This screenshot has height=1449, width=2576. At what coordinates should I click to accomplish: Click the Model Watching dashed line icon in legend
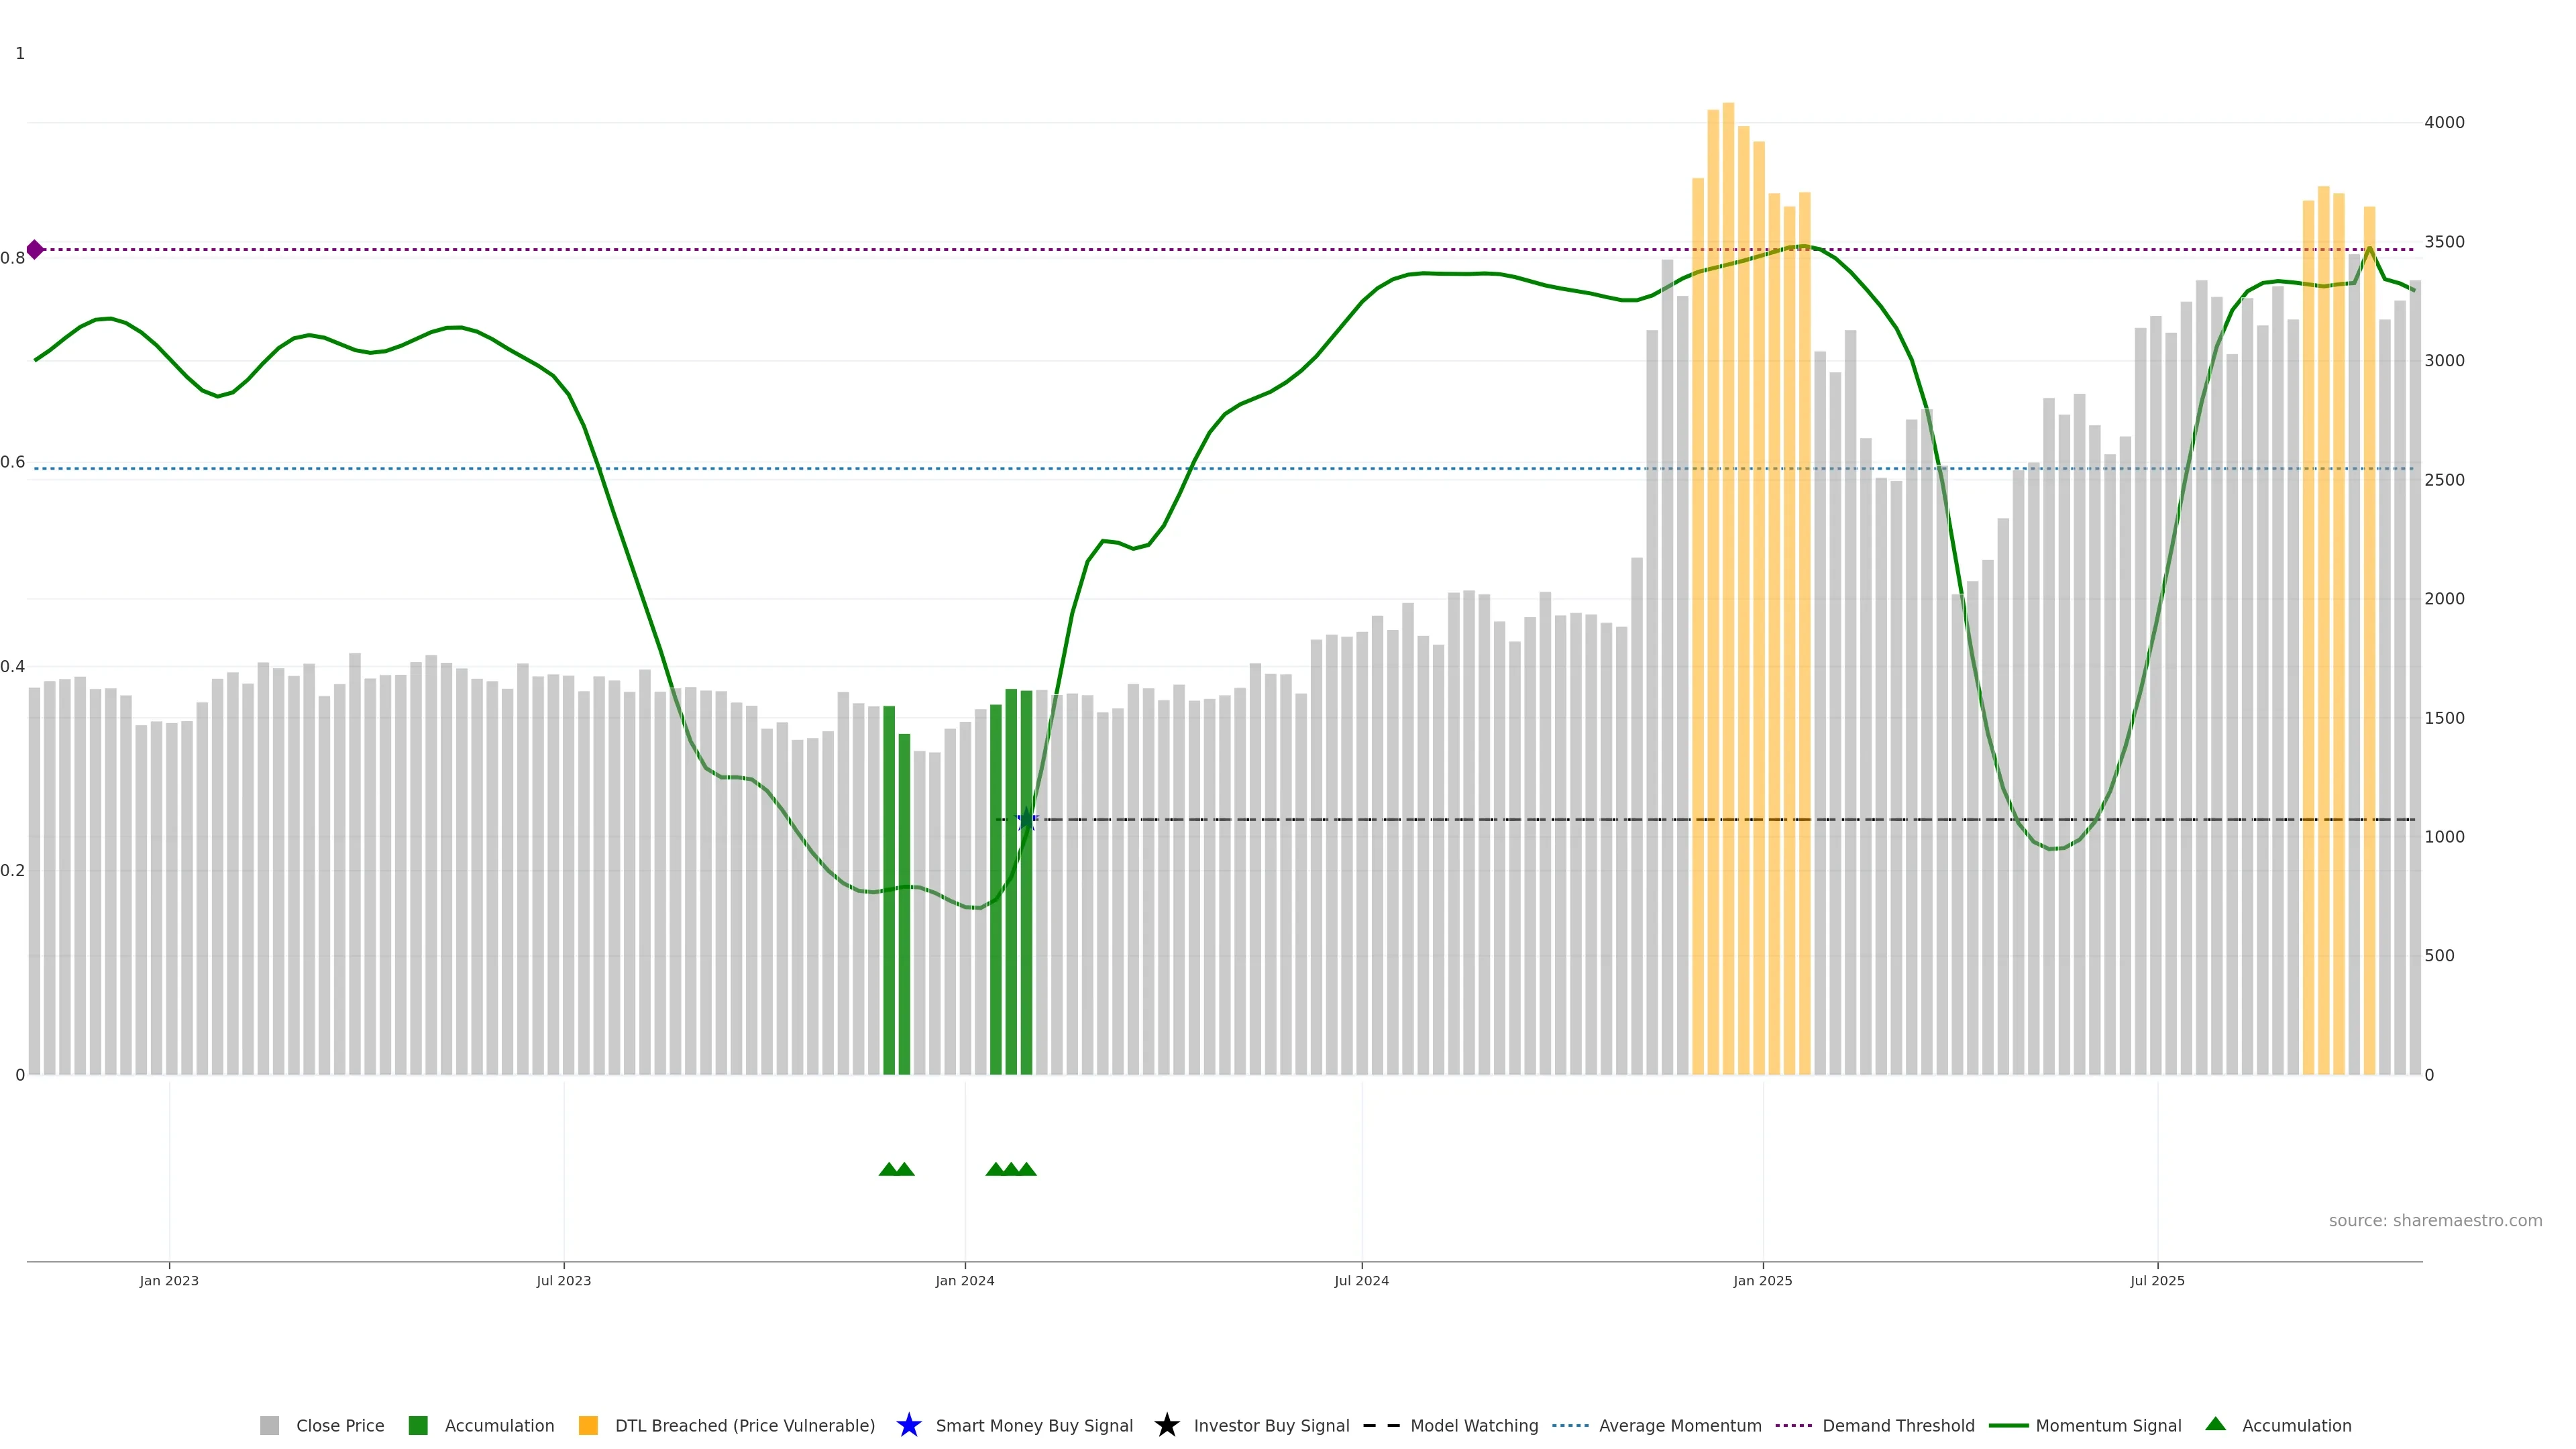coord(1381,1425)
